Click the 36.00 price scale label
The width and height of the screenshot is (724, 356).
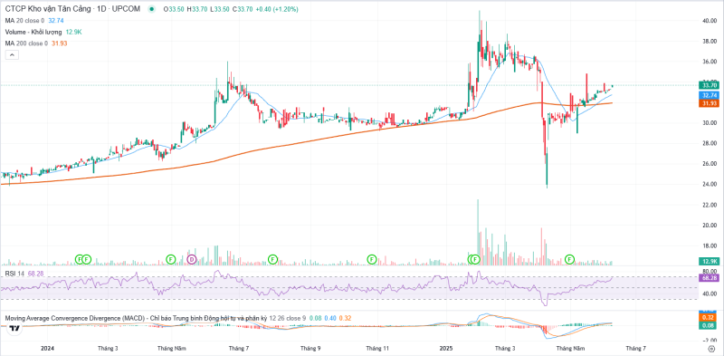point(709,62)
